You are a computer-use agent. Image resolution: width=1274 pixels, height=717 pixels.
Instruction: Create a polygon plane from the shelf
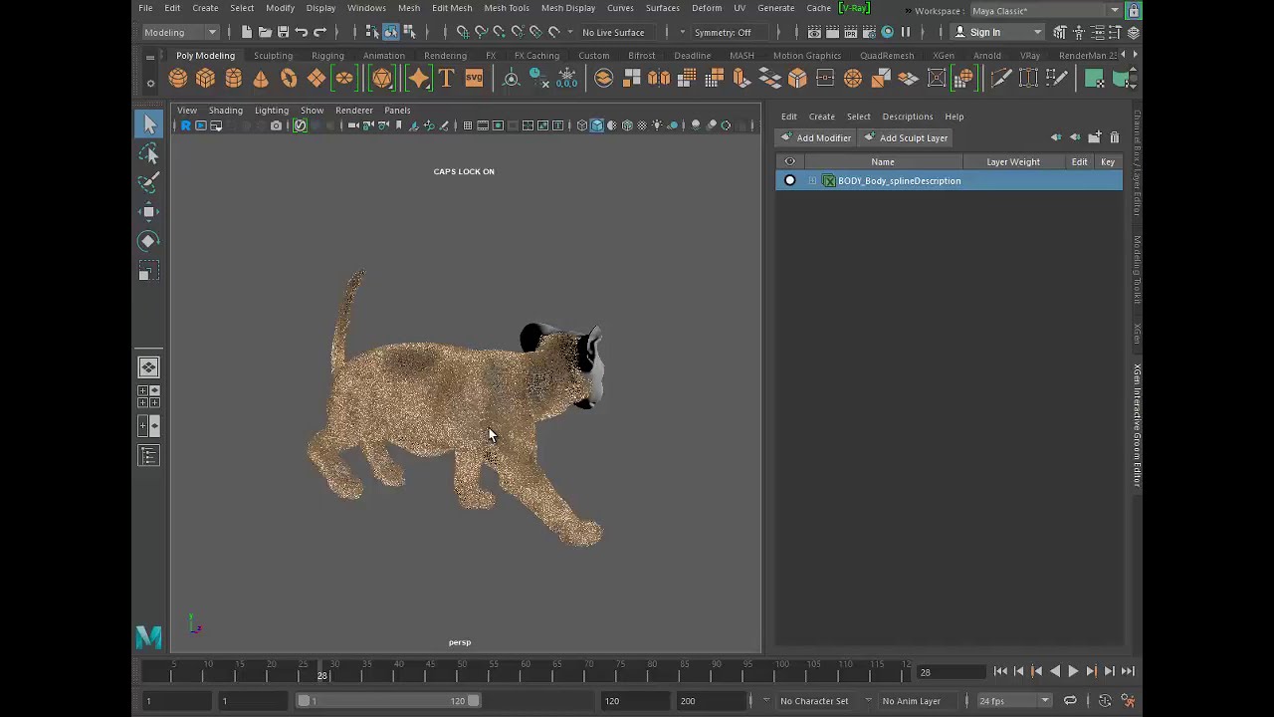click(x=317, y=79)
